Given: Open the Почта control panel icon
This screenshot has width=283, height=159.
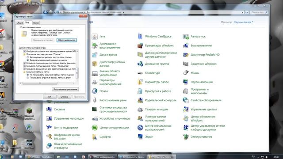Looking at the screenshot, I should click(x=95, y=91).
